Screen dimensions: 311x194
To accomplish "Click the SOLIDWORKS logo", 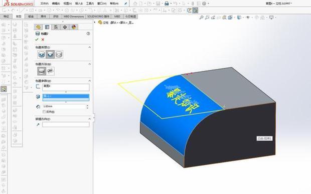I will click(18, 3).
